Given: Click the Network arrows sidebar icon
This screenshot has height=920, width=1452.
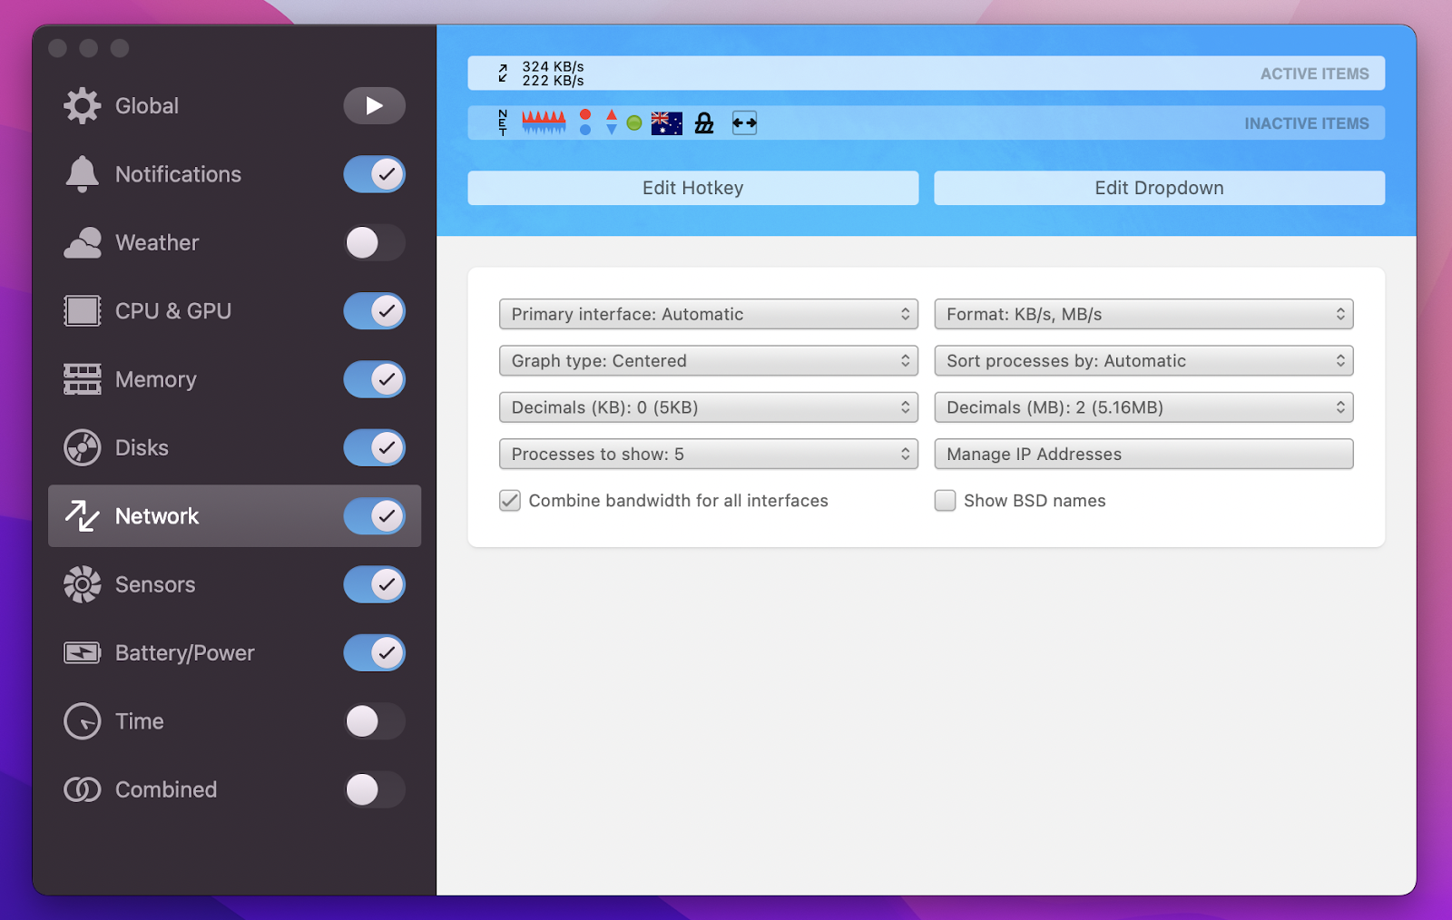Looking at the screenshot, I should tap(83, 516).
